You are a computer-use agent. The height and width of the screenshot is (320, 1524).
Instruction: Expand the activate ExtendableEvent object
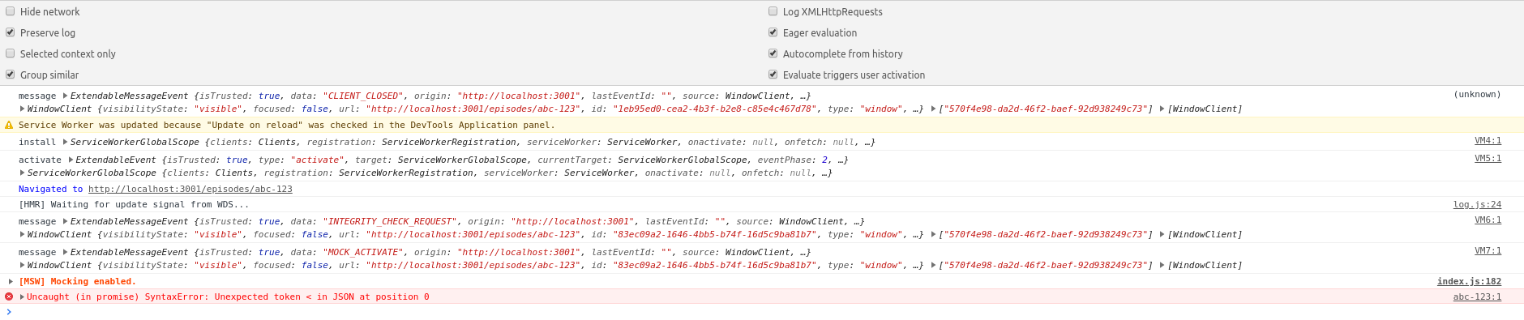71,160
